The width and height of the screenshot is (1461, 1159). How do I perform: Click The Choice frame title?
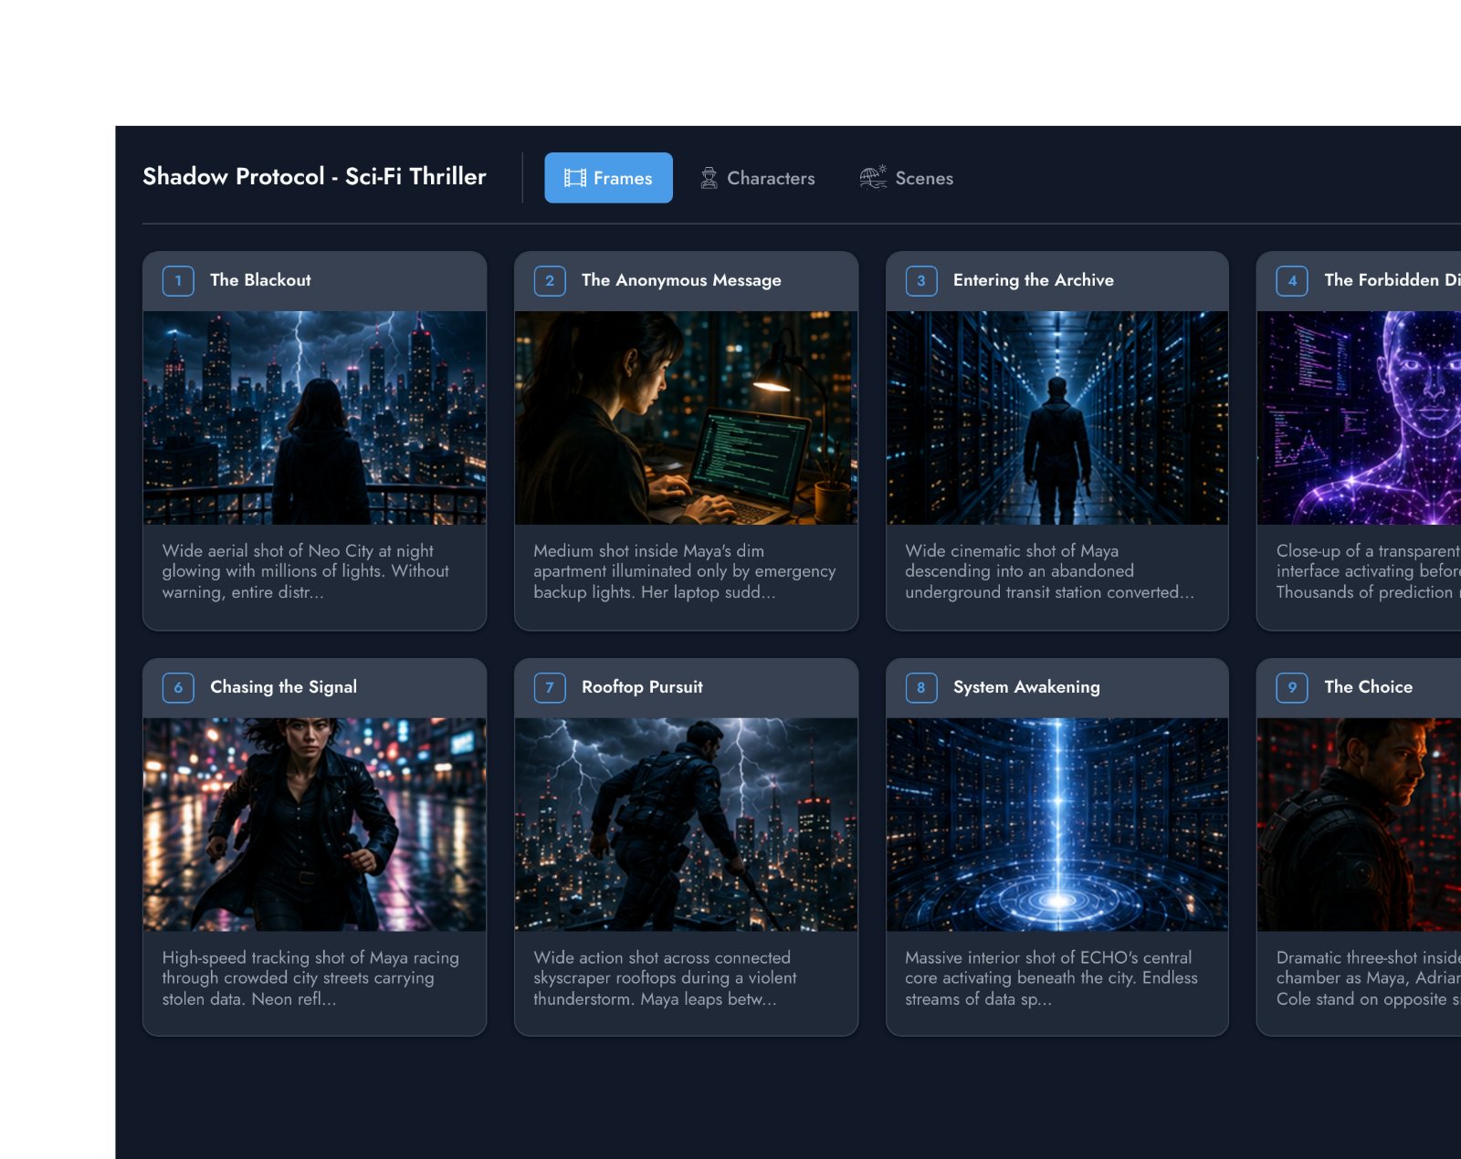click(1368, 687)
